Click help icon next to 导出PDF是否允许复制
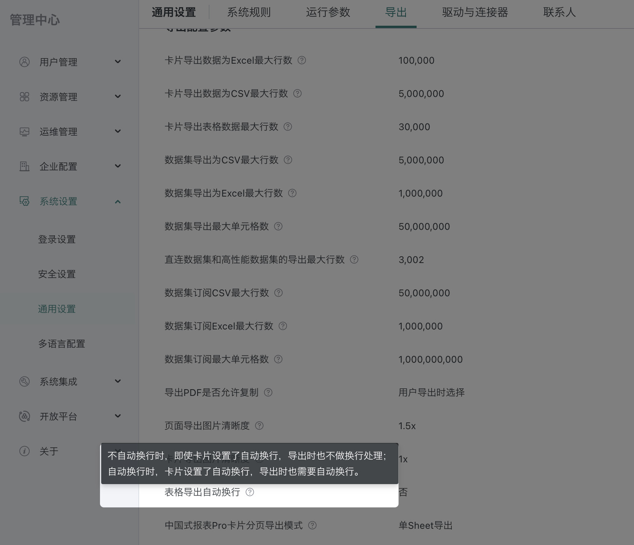The image size is (634, 545). (x=268, y=392)
